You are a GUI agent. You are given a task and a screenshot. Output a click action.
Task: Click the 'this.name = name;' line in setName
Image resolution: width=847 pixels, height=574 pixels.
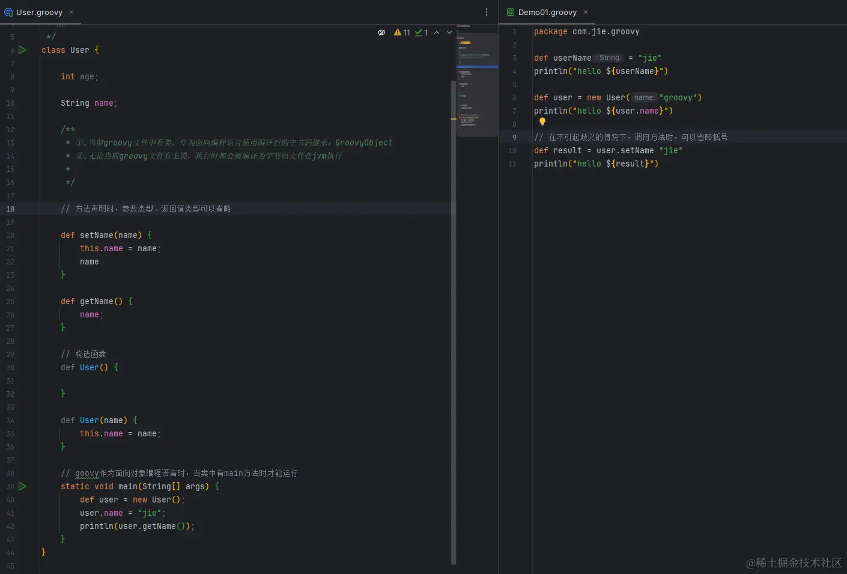(120, 248)
